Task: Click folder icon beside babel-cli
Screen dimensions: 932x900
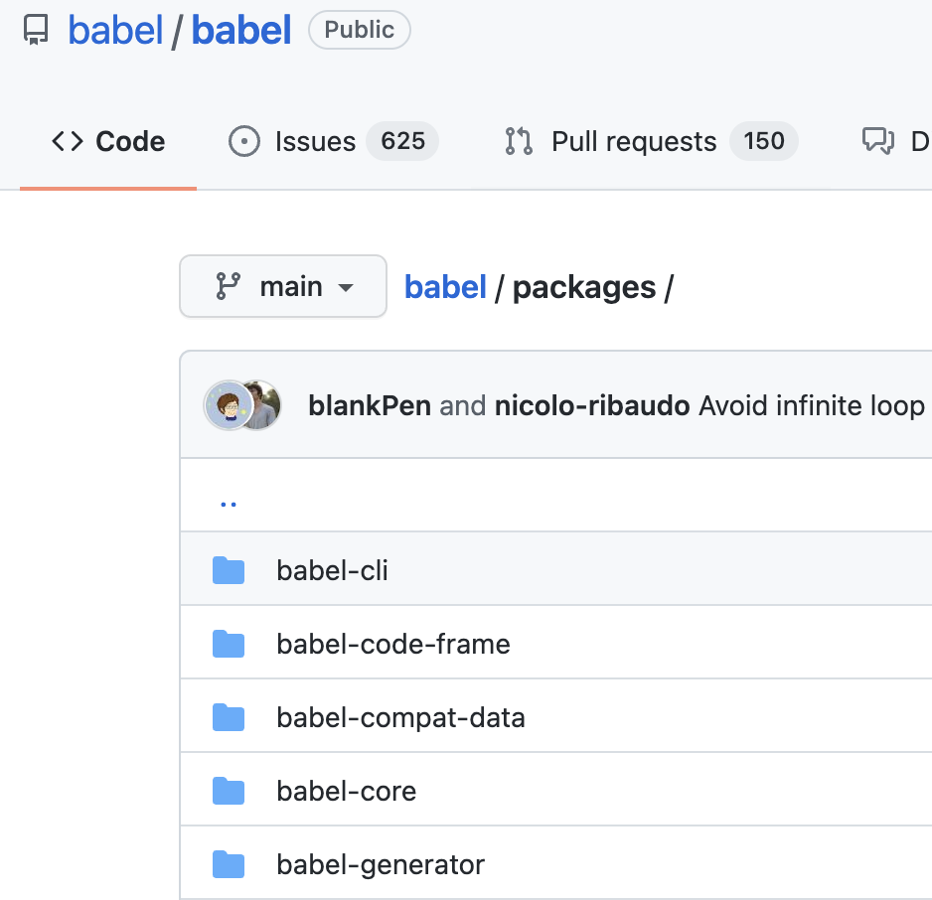Action: pos(229,570)
